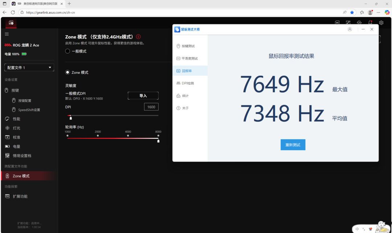Click the sliders icon beside 情境设置档
The image size is (392, 233).
point(7,156)
